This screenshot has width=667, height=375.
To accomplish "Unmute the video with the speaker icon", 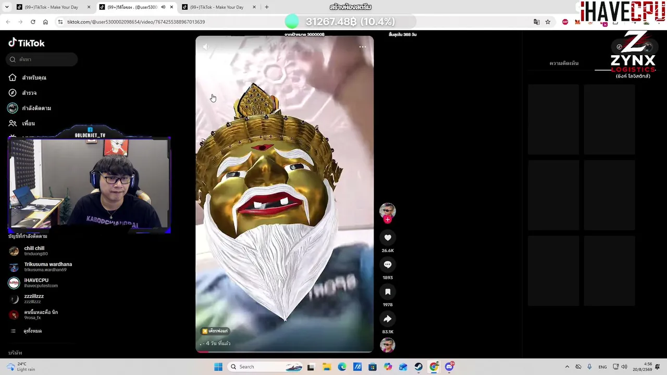I will pyautogui.click(x=206, y=47).
